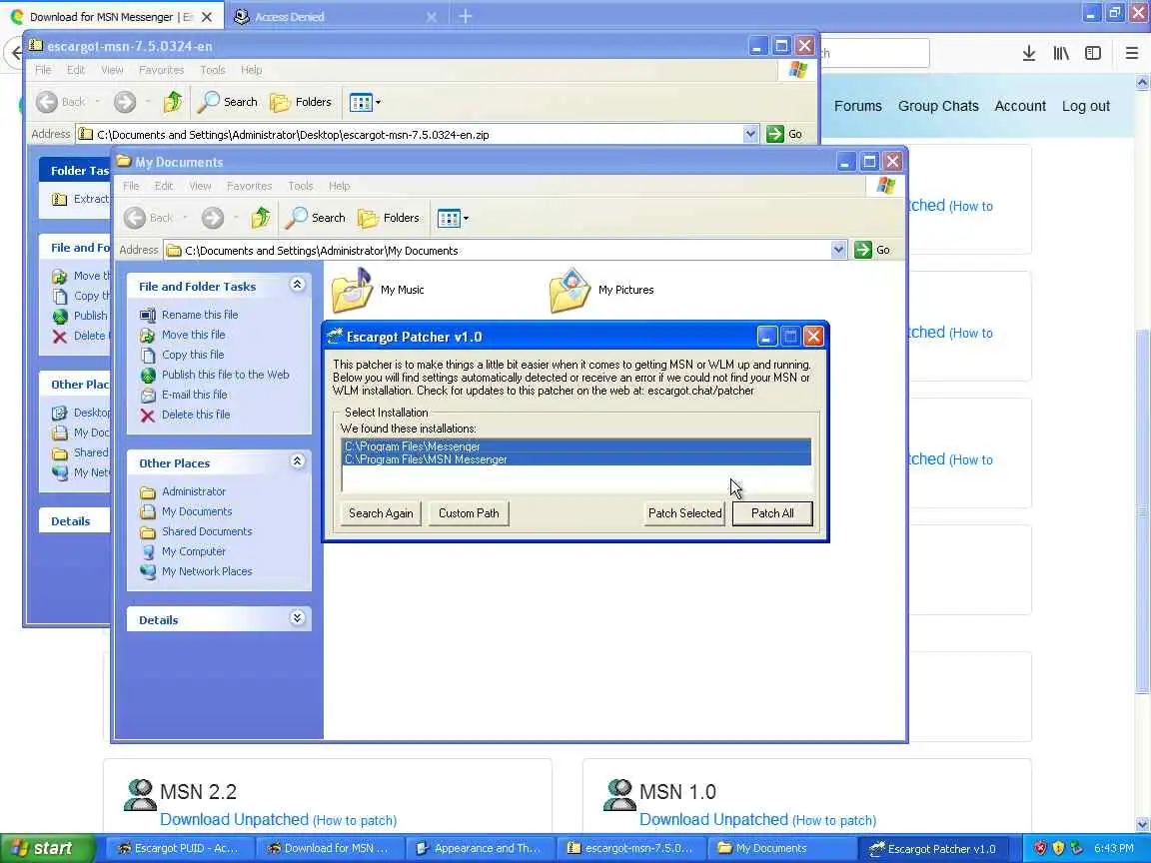Collapse the File and Folder Tasks panel
The image size is (1151, 863).
(x=298, y=285)
